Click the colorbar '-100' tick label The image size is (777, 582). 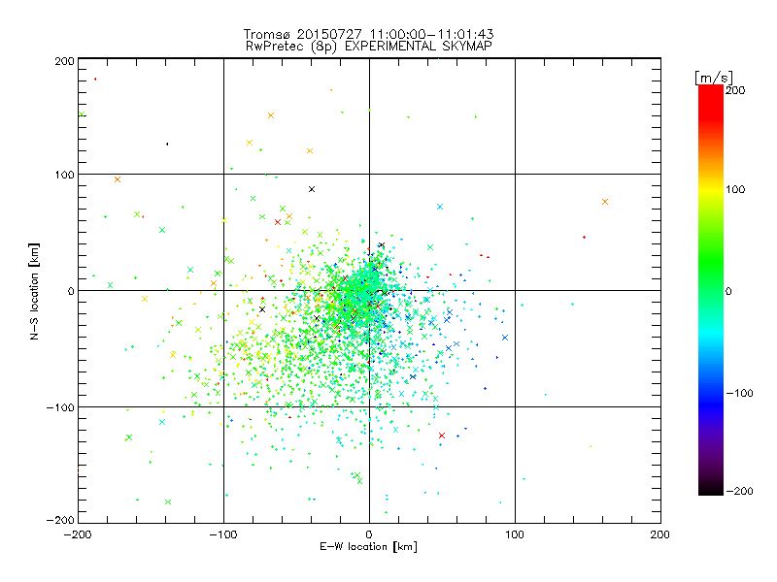[x=739, y=394]
